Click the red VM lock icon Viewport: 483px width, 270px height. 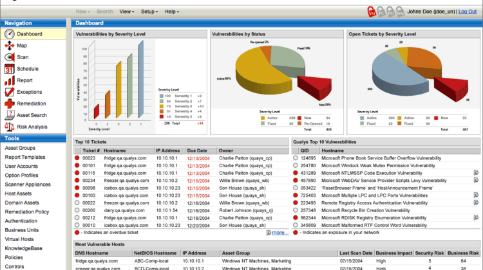(x=372, y=12)
